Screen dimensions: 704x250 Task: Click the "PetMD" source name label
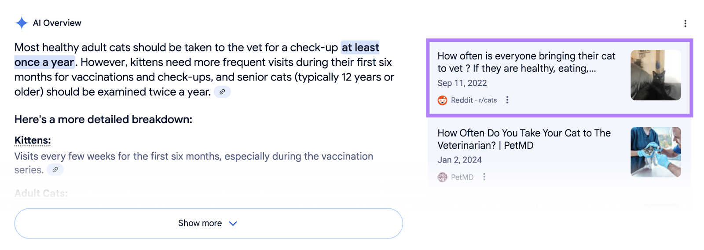pyautogui.click(x=462, y=177)
